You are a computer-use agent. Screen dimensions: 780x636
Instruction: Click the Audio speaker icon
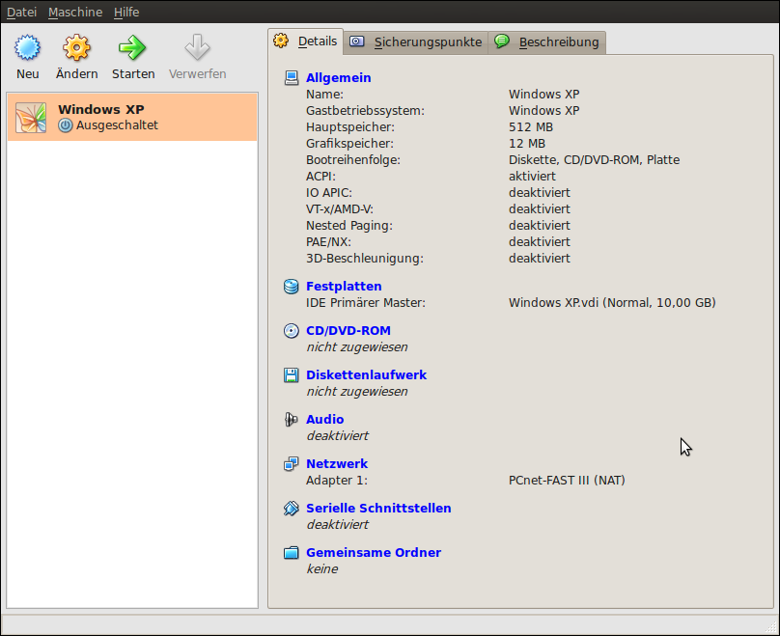tap(292, 420)
